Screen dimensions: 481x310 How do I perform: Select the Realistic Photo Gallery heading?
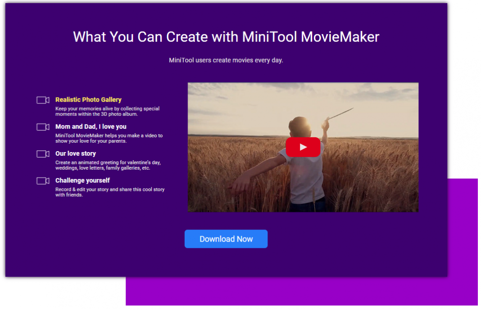click(x=88, y=99)
